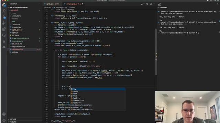220x123 pixels.
Task: Collapse the Untitled (Workspace) section
Action: [x=18, y=8]
